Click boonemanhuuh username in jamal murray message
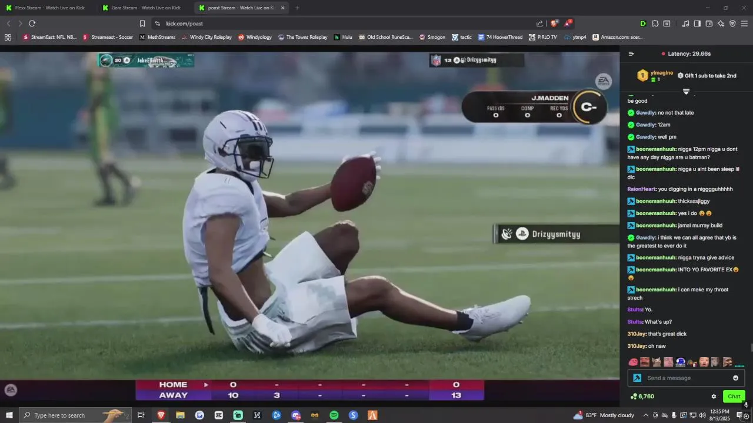The width and height of the screenshot is (753, 423). [655, 226]
